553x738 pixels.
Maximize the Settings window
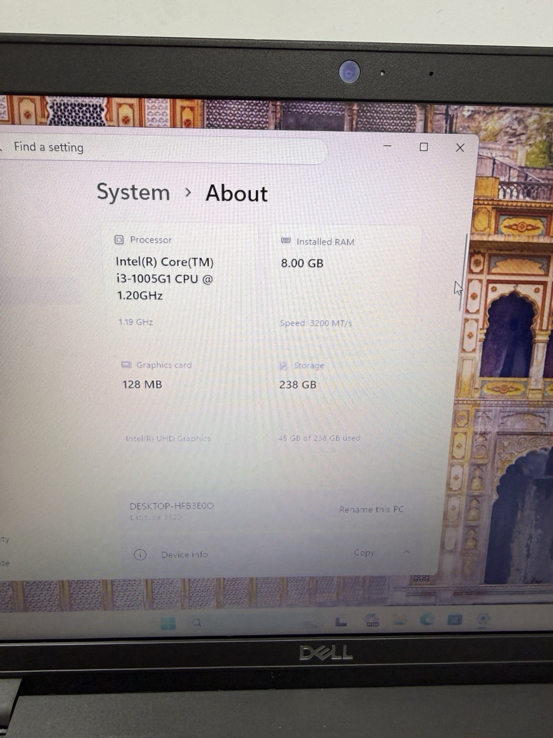coord(424,147)
